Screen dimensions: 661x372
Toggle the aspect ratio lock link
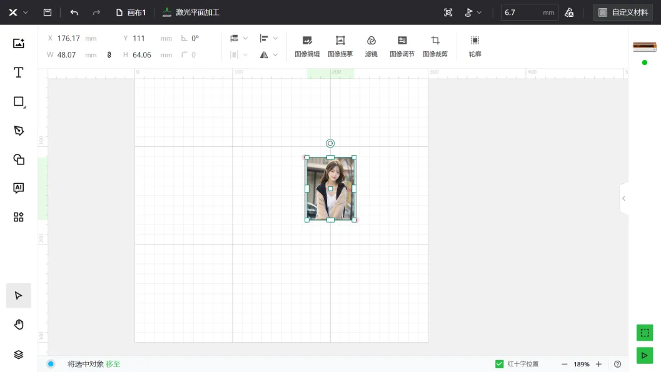click(109, 55)
